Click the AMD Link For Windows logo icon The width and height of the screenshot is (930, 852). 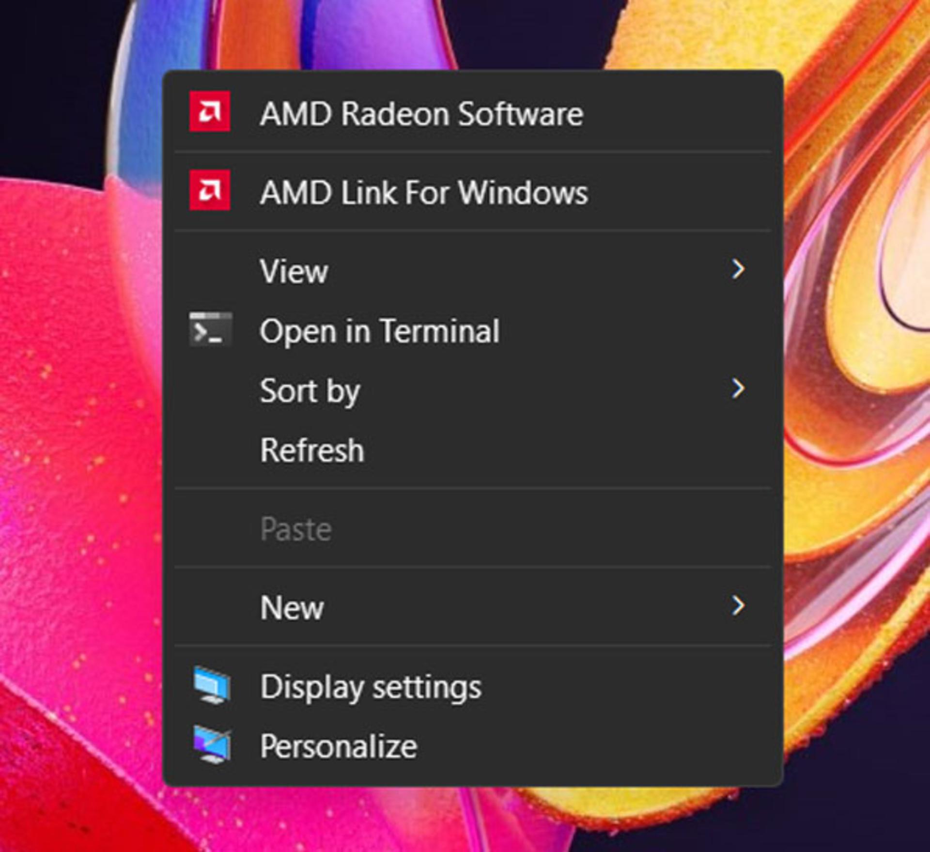[210, 190]
